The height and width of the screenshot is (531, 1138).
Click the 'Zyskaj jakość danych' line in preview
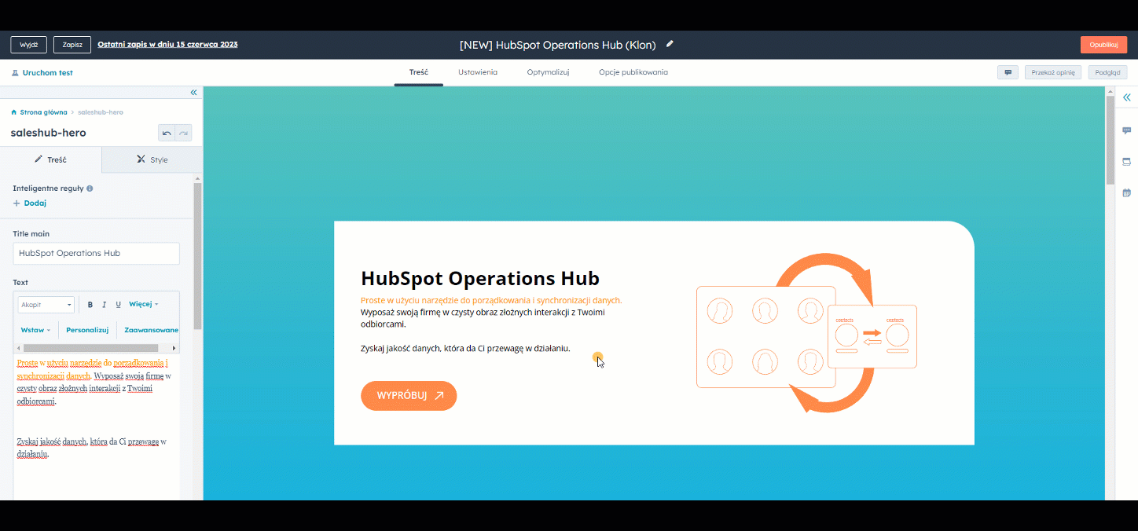pos(465,348)
